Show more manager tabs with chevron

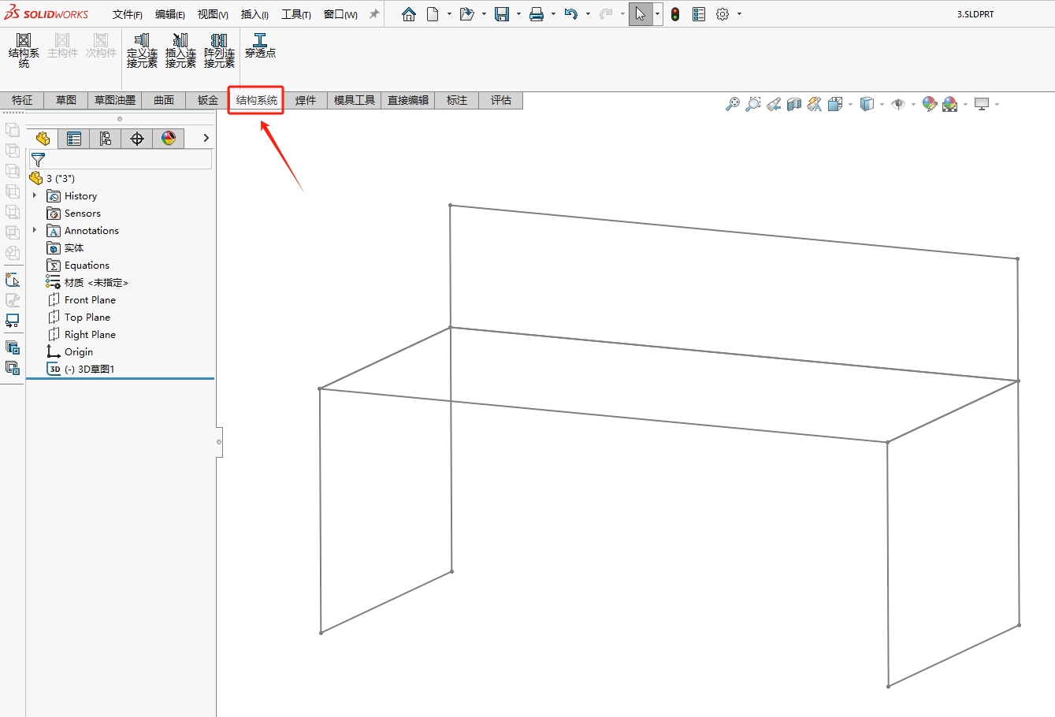206,138
